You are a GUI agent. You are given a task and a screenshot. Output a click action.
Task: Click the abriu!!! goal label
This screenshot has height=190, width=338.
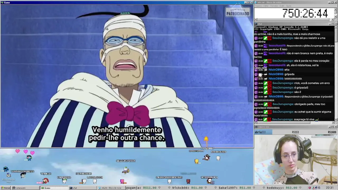[x=260, y=132]
